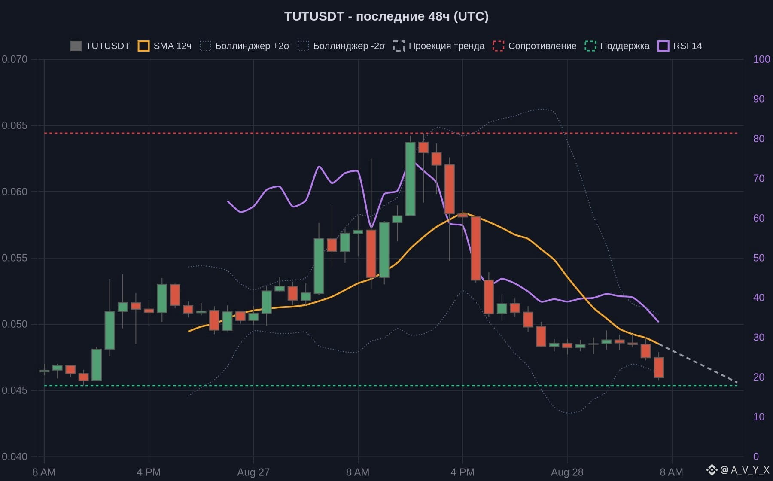773x481 pixels.
Task: Click the gray TUTUSDT legend swatch
Action: pyautogui.click(x=76, y=46)
